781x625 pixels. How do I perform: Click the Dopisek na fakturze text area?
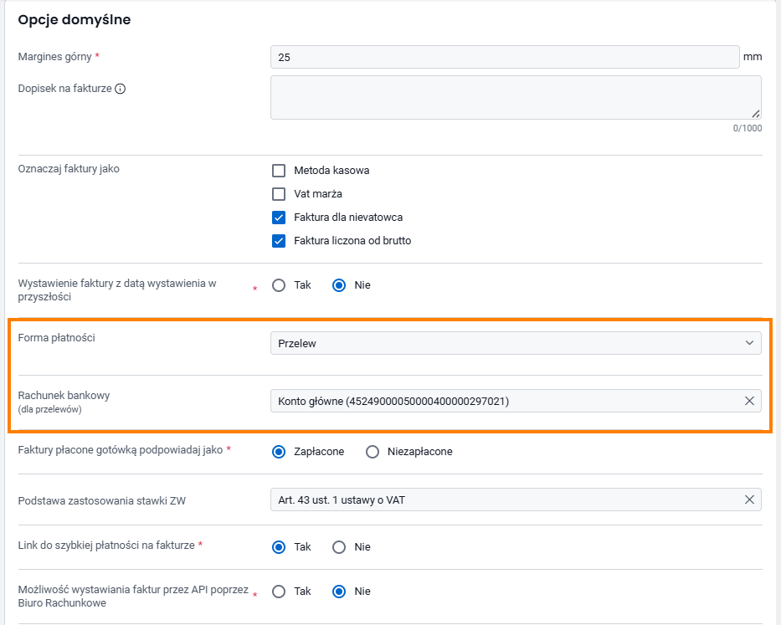click(x=516, y=97)
